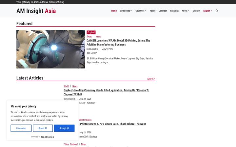Open the Calendar menu item
This screenshot has width=236, height=147.
point(163,11)
